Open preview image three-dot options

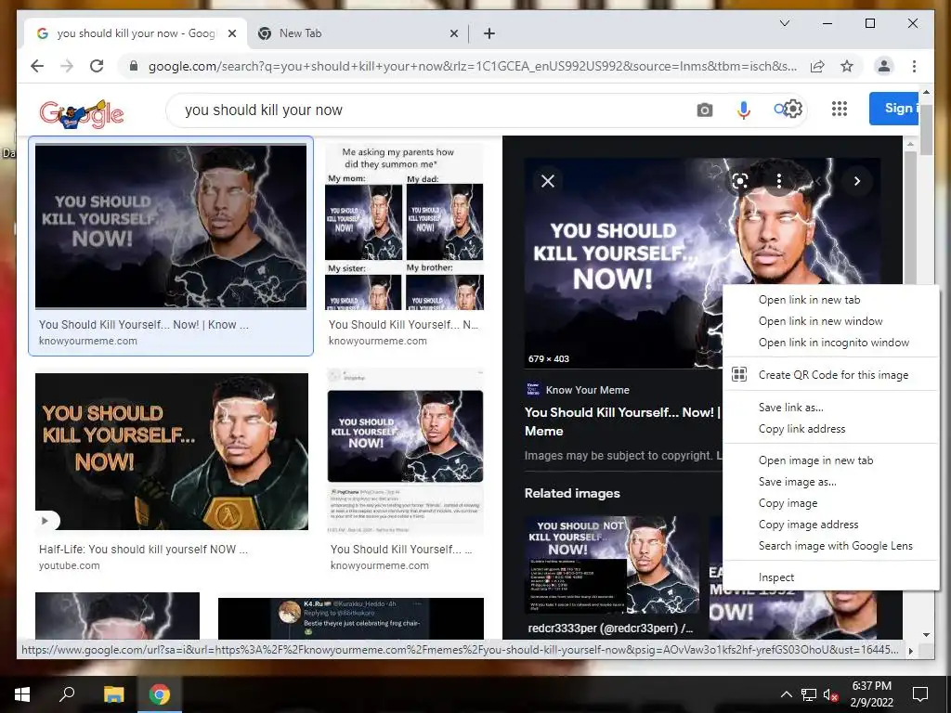pos(779,181)
